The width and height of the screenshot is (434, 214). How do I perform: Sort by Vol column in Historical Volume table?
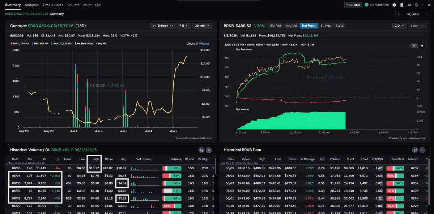pyautogui.click(x=30, y=159)
